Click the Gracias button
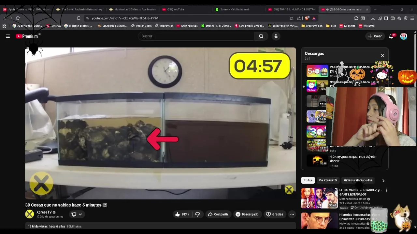 click(x=274, y=214)
